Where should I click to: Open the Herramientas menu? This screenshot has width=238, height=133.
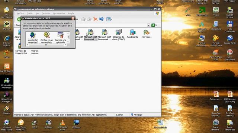[x=59, y=13]
